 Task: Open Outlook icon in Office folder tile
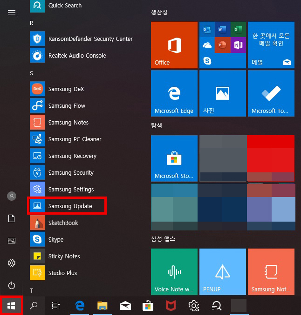tap(207, 30)
